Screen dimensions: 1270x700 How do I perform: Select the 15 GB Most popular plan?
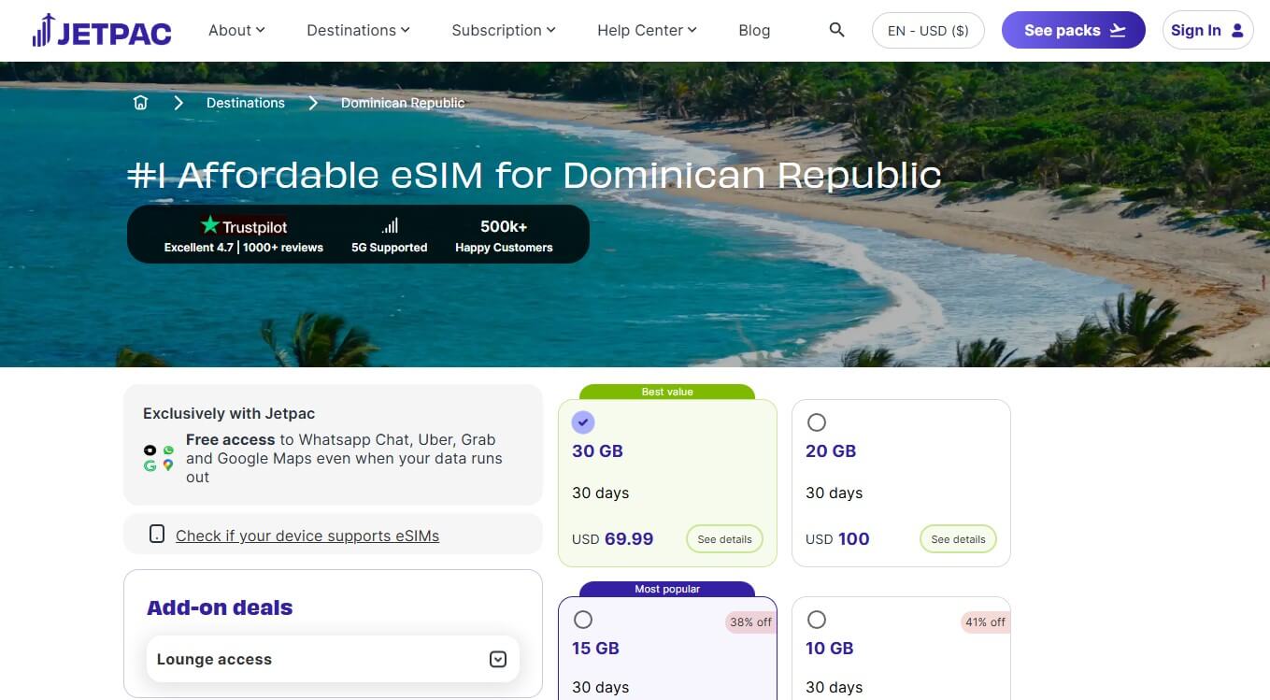[x=583, y=619]
